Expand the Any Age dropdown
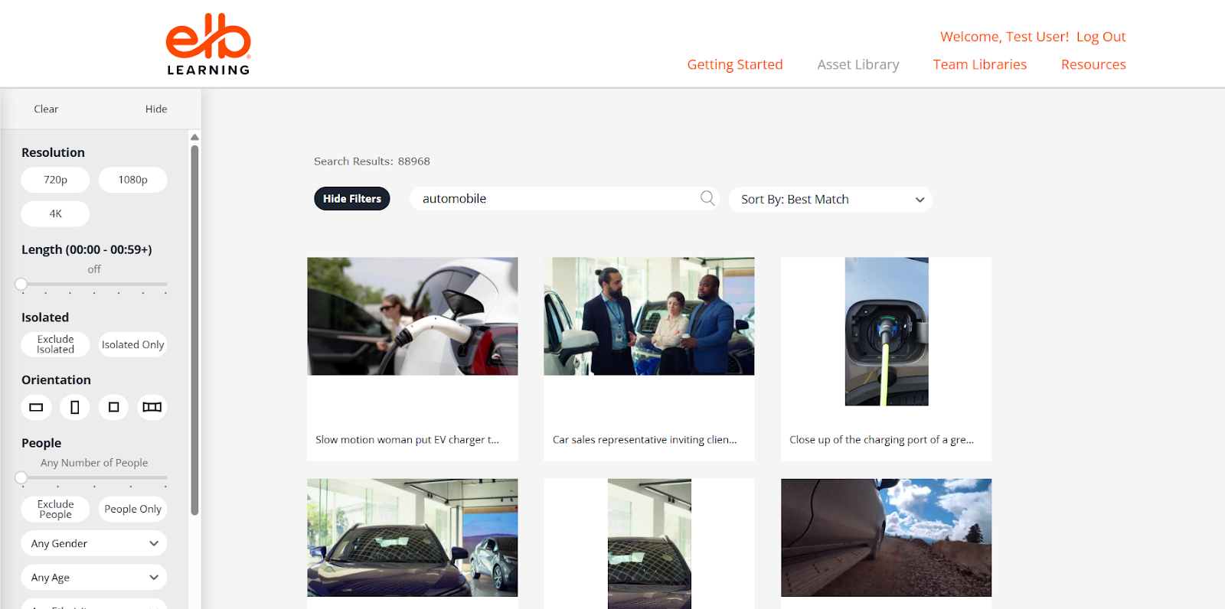Viewport: 1225px width, 609px height. tap(94, 578)
